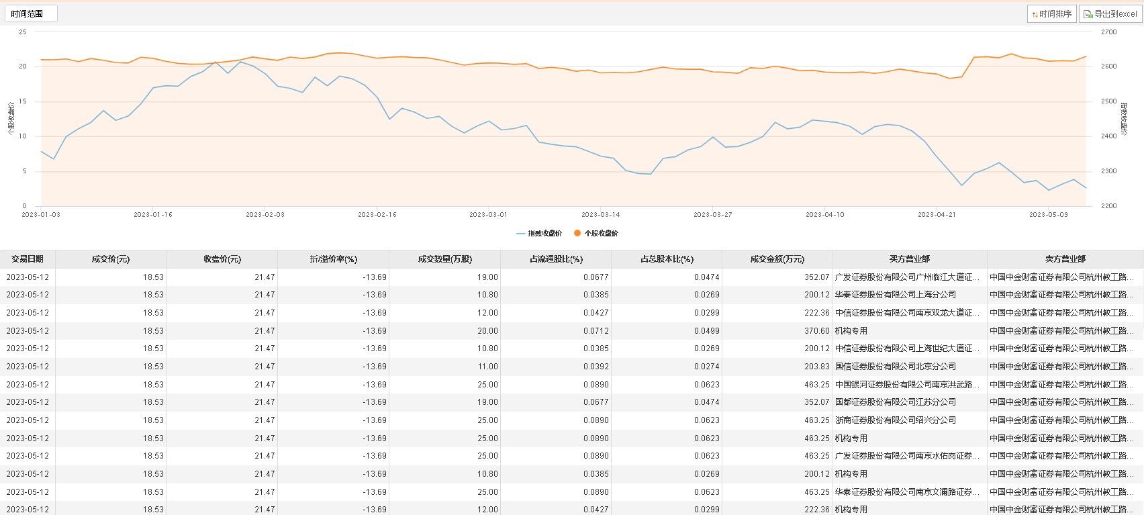Click the 卖方营业部 column header
The image size is (1144, 515).
coord(1065,259)
